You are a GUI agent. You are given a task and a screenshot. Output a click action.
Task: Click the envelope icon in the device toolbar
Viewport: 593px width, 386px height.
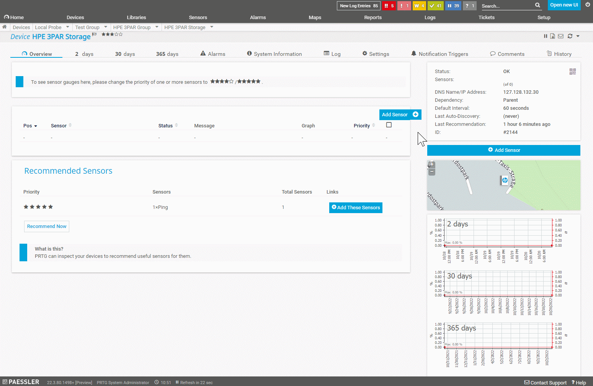[560, 36]
